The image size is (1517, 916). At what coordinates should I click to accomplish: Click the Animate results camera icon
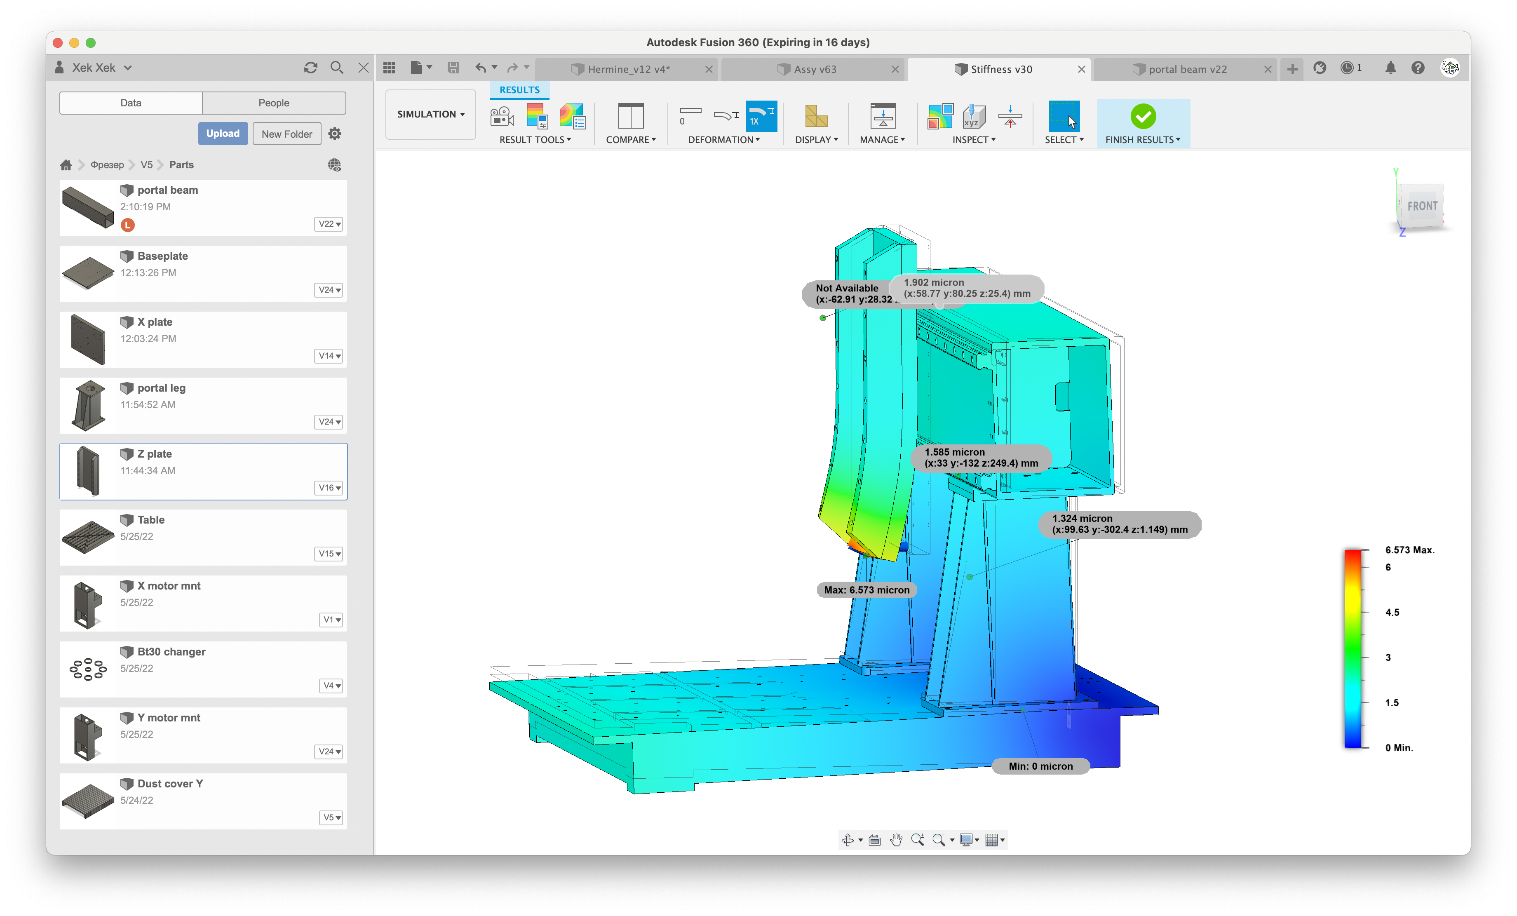click(x=502, y=116)
